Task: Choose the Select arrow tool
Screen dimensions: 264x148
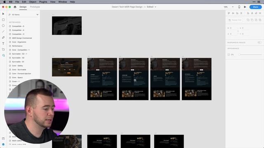Action: 3,14
